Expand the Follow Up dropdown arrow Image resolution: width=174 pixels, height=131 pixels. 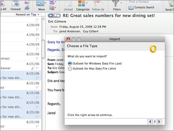tap(102, 3)
